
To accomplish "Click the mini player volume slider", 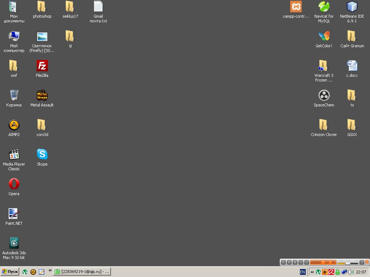I will (348, 263).
